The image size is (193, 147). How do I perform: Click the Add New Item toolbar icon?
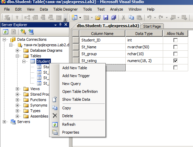(x=86, y=17)
